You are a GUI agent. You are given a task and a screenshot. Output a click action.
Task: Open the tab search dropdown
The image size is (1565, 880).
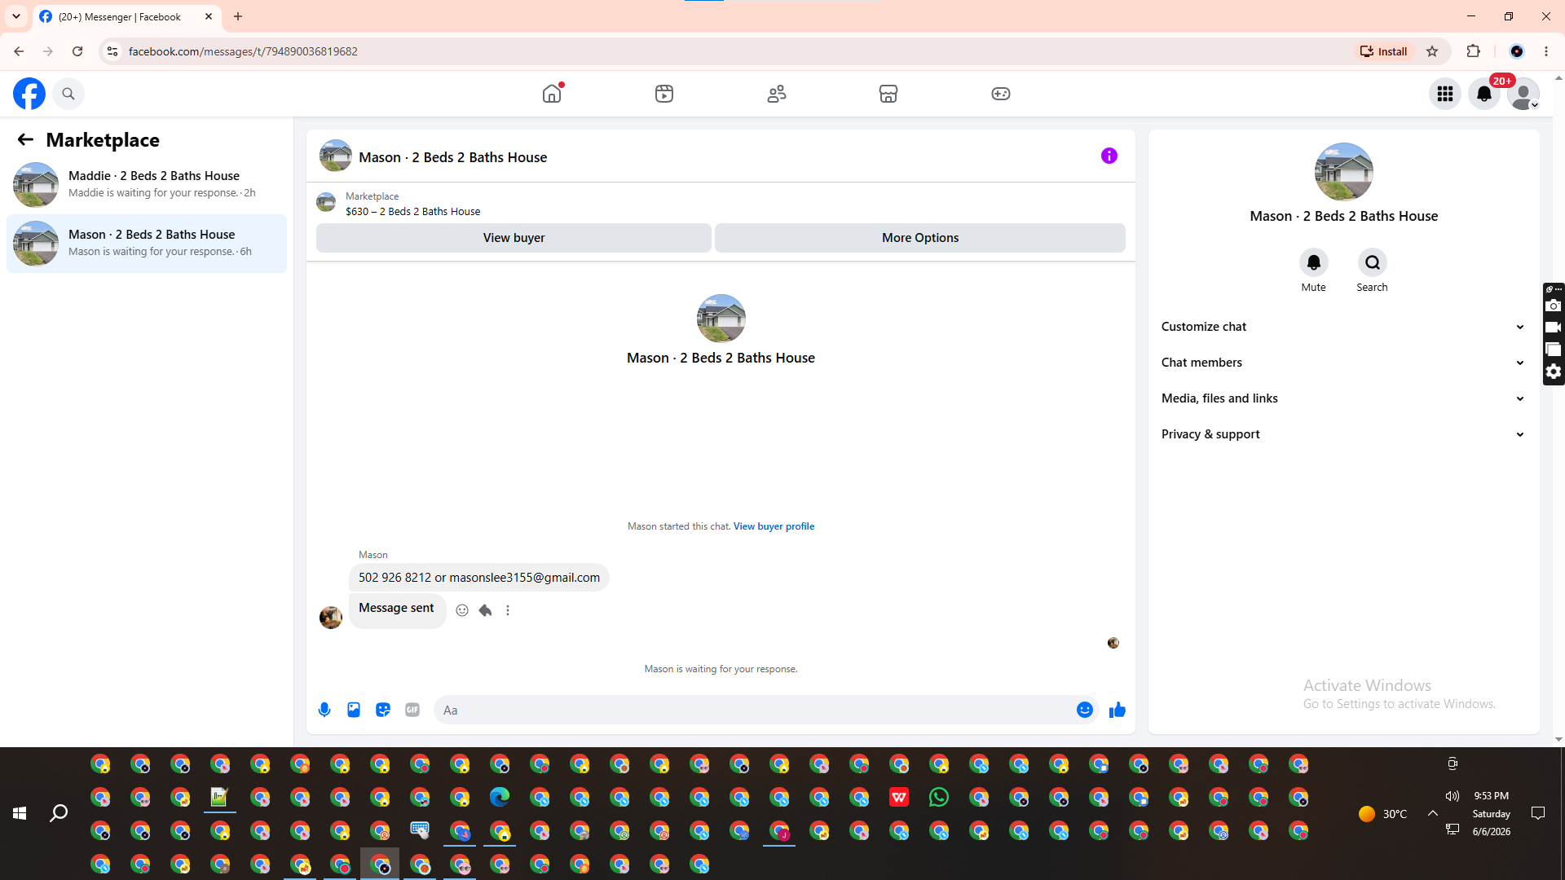[x=16, y=16]
